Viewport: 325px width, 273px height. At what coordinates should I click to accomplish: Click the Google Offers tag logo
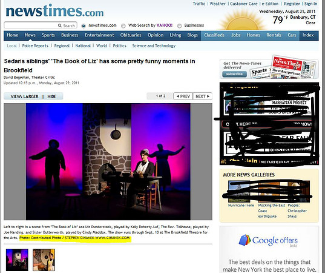click(x=245, y=240)
